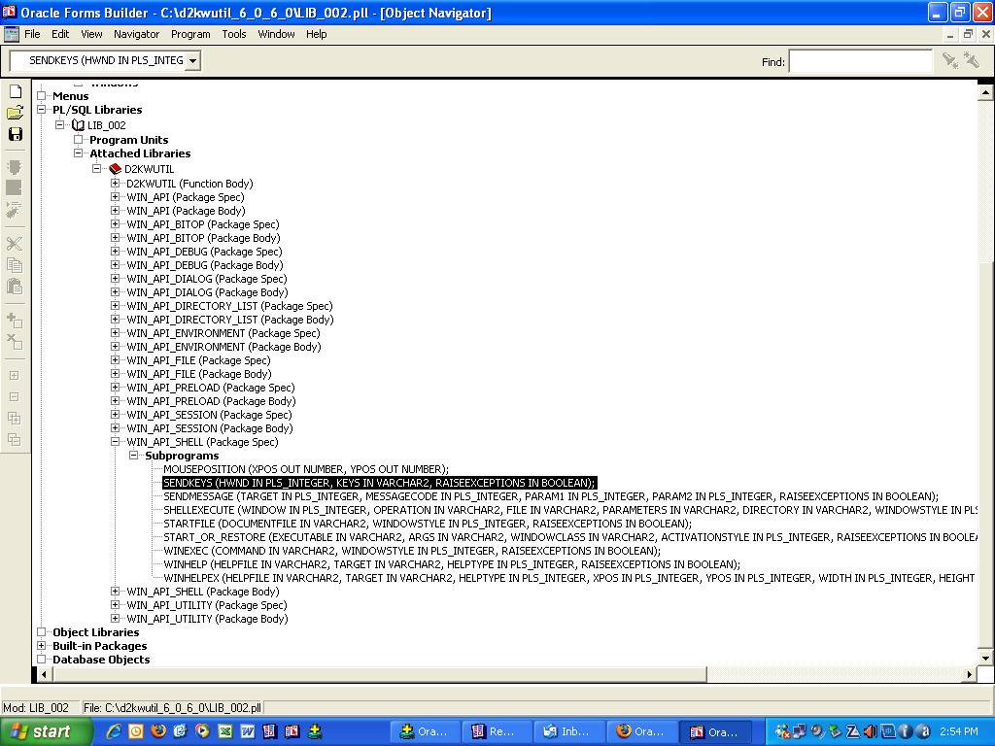Launch Excel from the quick launch bar

(224, 731)
